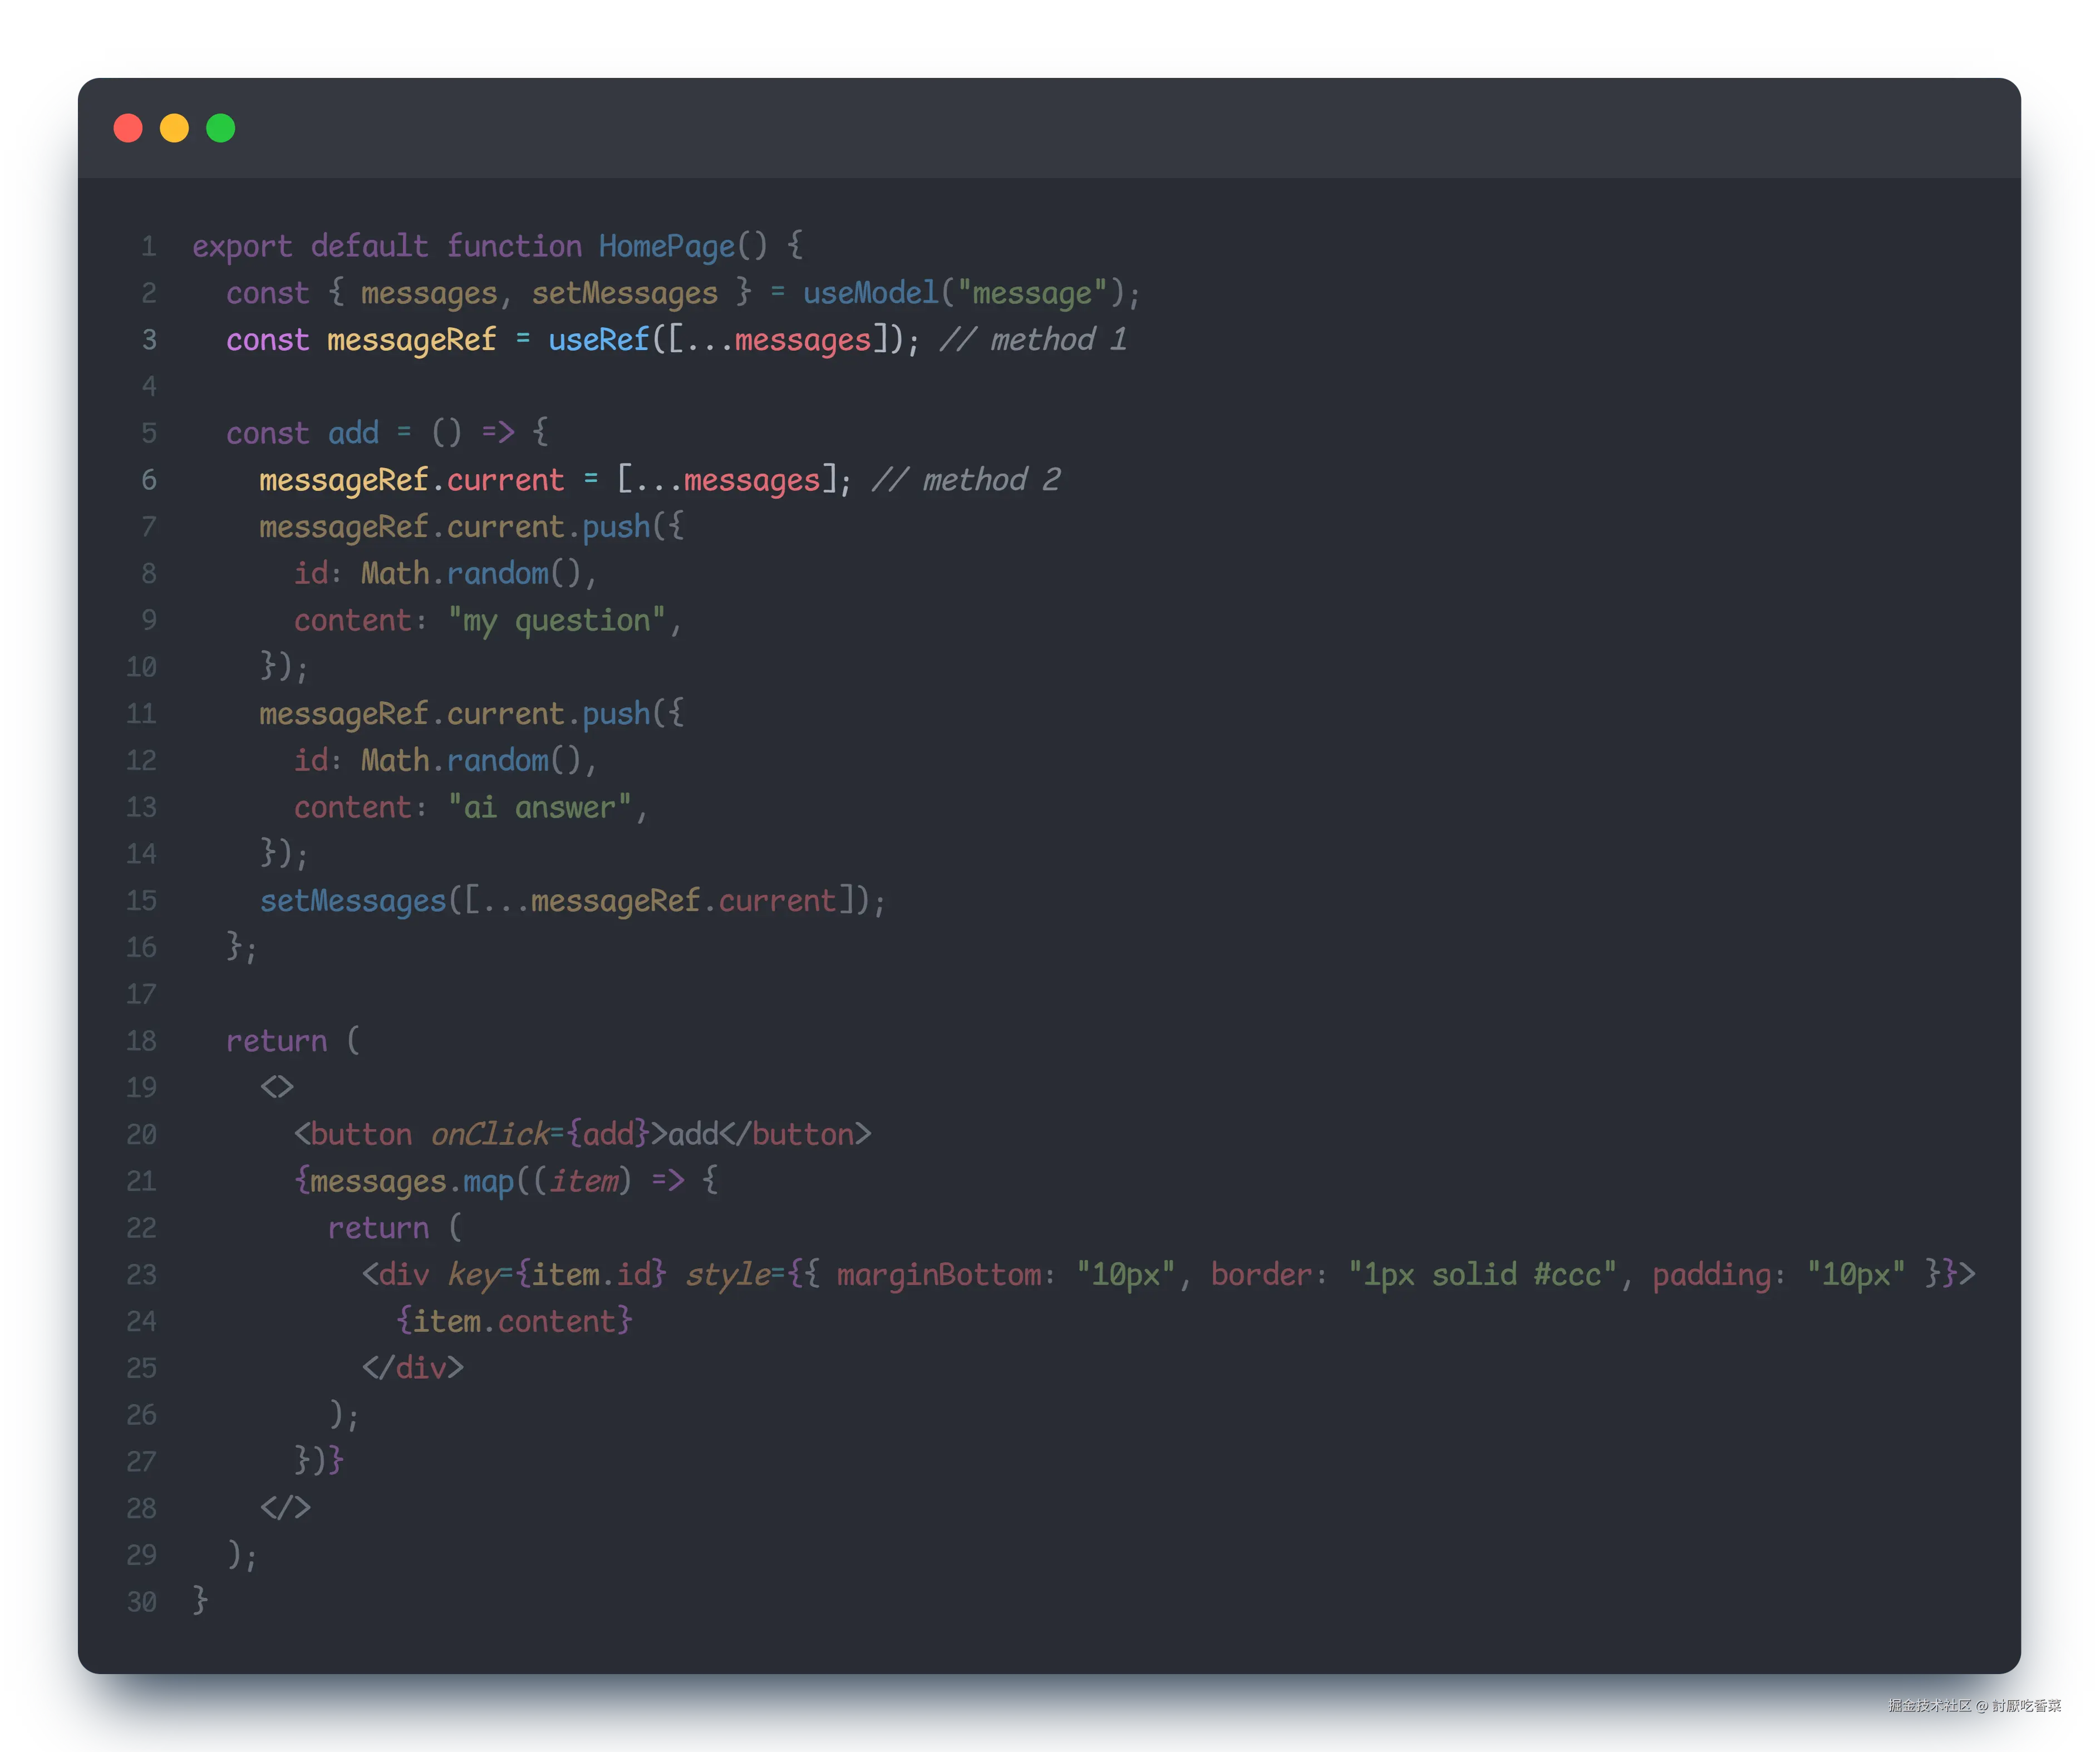Click the red close traffic light
The height and width of the screenshot is (1752, 2100).
128,128
